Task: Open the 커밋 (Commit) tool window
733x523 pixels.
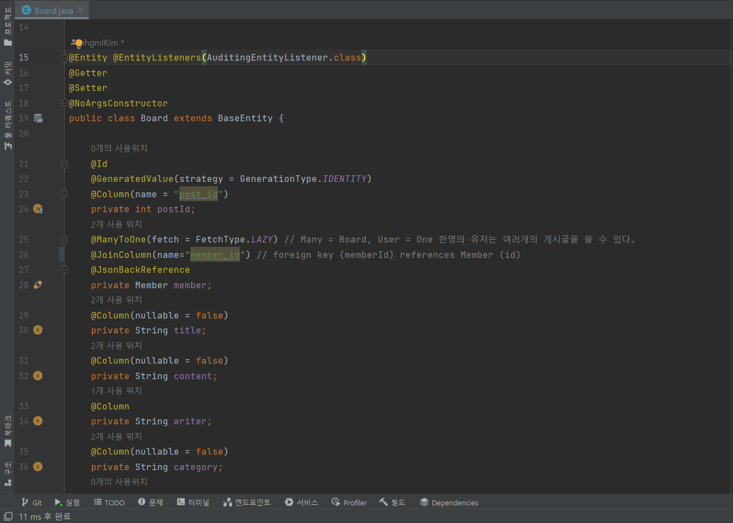Action: [x=8, y=73]
